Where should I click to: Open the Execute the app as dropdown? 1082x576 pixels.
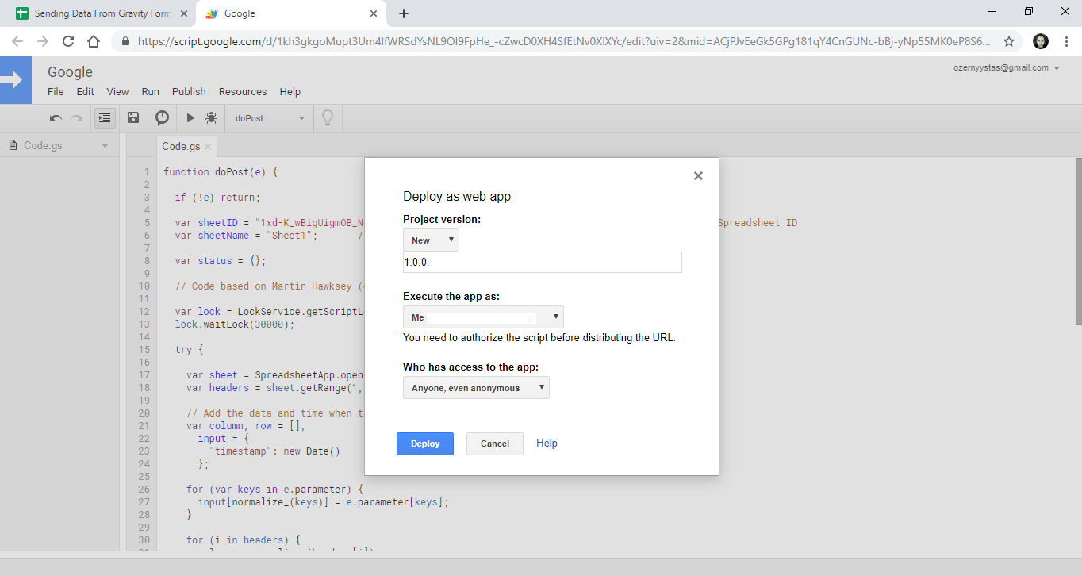point(483,317)
